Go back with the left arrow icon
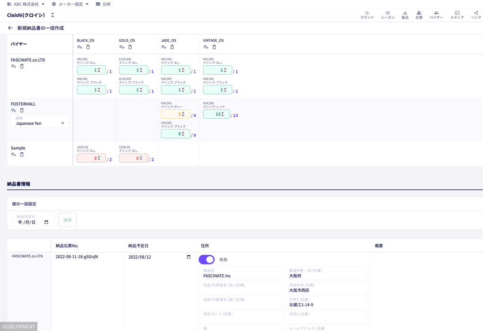The height and width of the screenshot is (331, 483). [10, 28]
